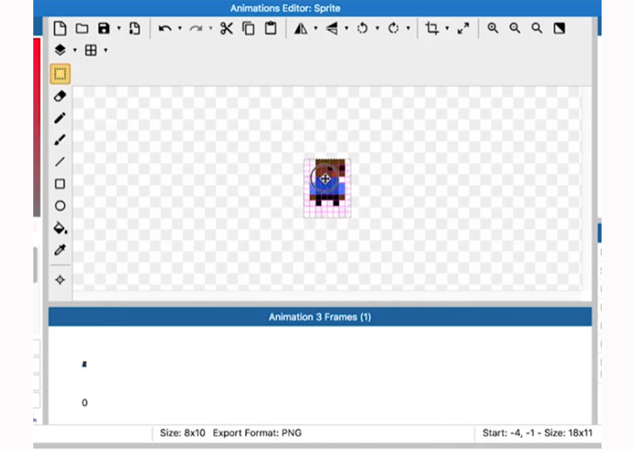The width and height of the screenshot is (634, 449).
Task: Cut selection with the scissors icon
Action: pyautogui.click(x=226, y=28)
